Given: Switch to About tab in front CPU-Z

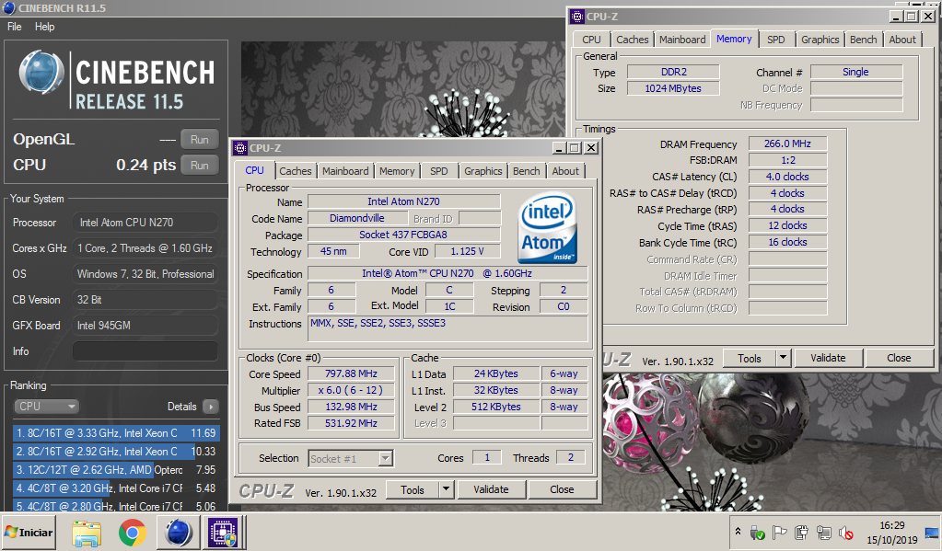Looking at the screenshot, I should tap(565, 171).
